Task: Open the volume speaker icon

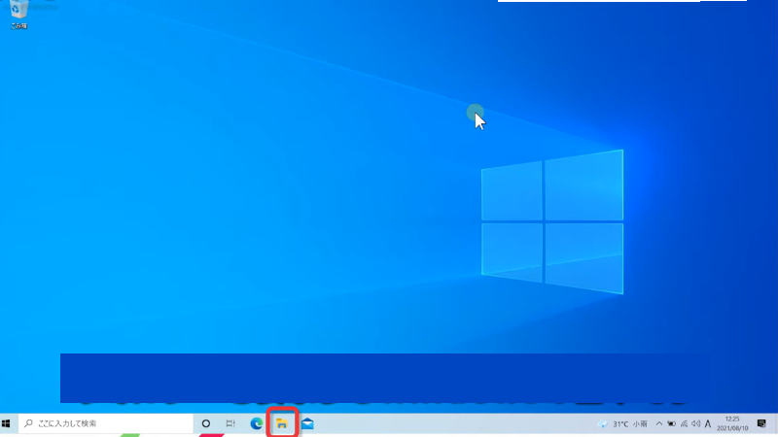Action: click(695, 424)
